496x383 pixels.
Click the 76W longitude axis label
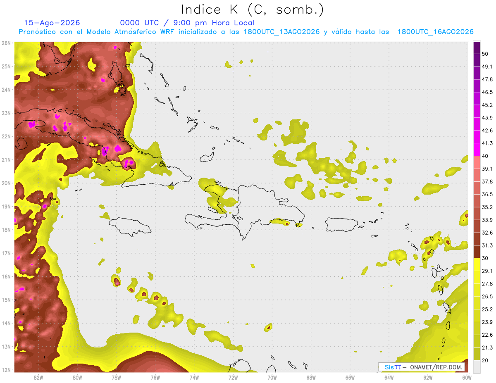point(155,377)
